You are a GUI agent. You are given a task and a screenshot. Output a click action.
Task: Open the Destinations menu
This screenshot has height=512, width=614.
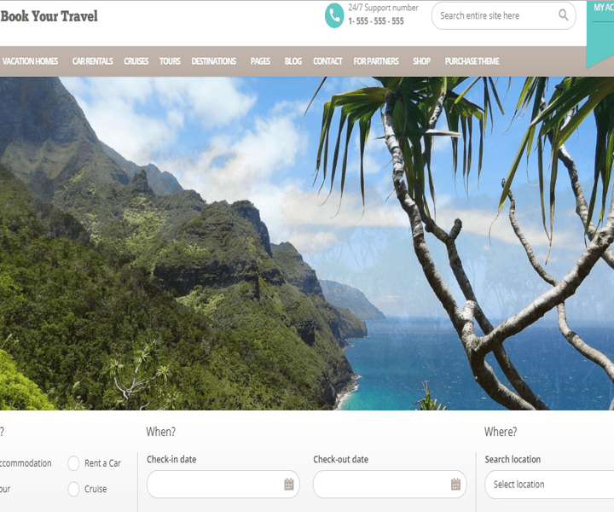[x=214, y=61]
